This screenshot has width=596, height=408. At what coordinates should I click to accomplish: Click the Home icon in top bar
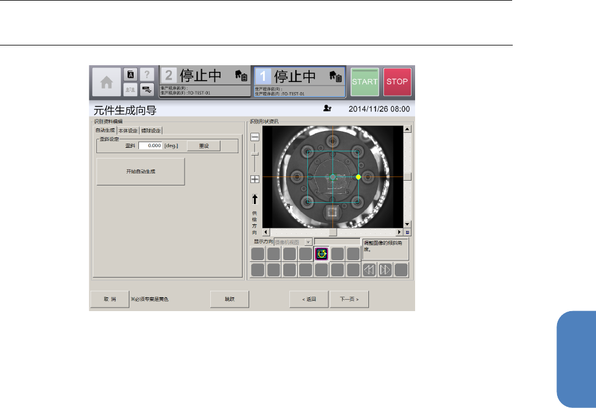106,83
